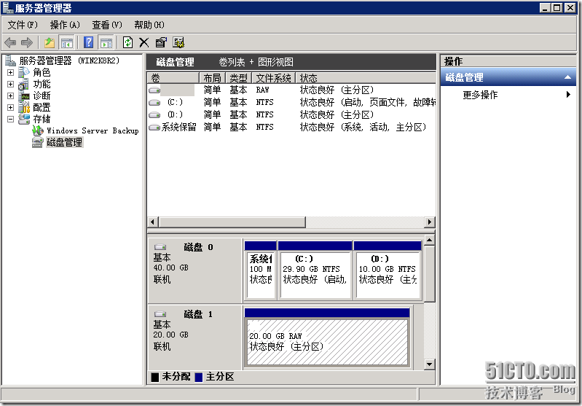Click the volume list right scroll arrow
582x406 pixels.
(430, 222)
